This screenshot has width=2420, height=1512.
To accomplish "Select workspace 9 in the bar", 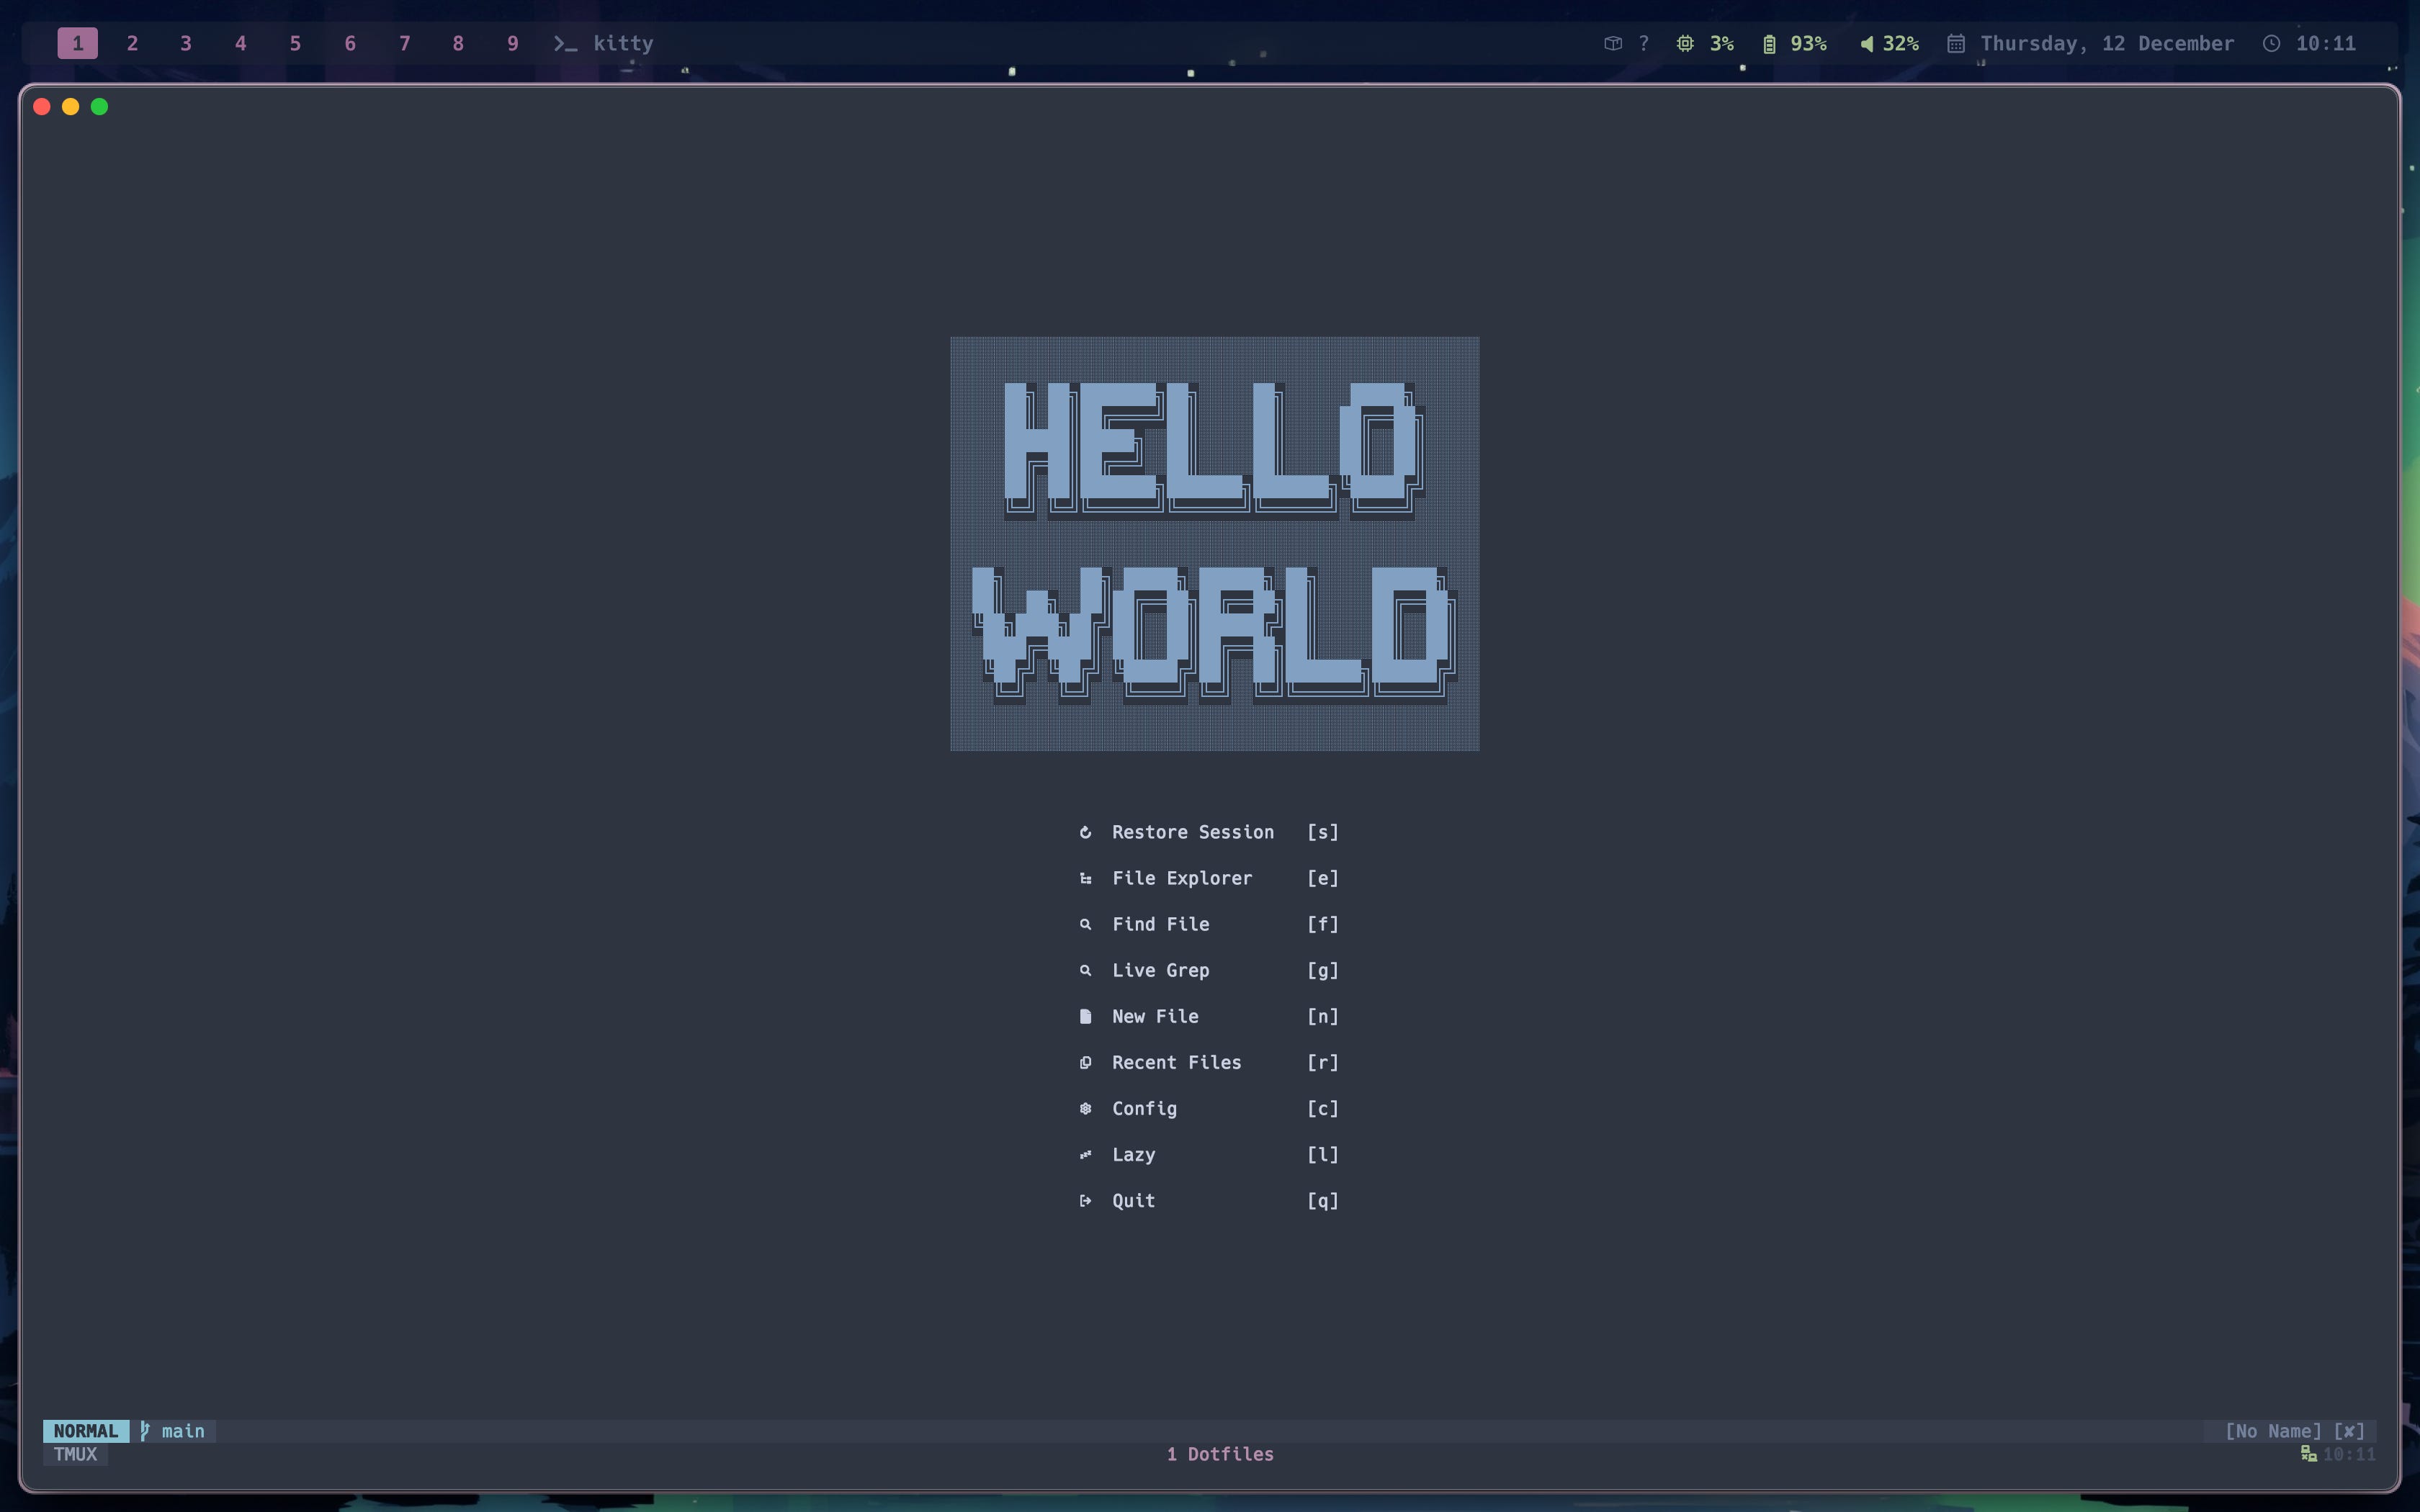I will [513, 43].
